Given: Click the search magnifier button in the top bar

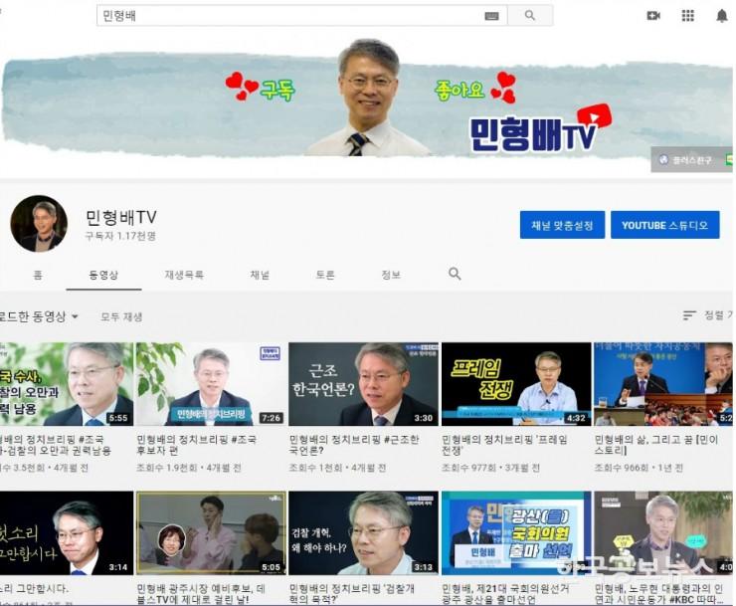Looking at the screenshot, I should pos(530,16).
